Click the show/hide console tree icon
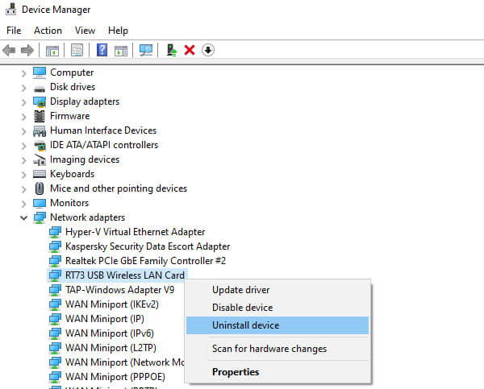The image size is (484, 389). click(x=52, y=50)
